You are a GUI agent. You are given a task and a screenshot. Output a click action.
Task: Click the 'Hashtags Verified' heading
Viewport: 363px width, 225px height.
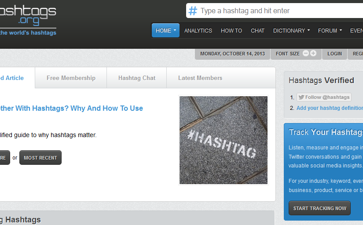pyautogui.click(x=321, y=80)
